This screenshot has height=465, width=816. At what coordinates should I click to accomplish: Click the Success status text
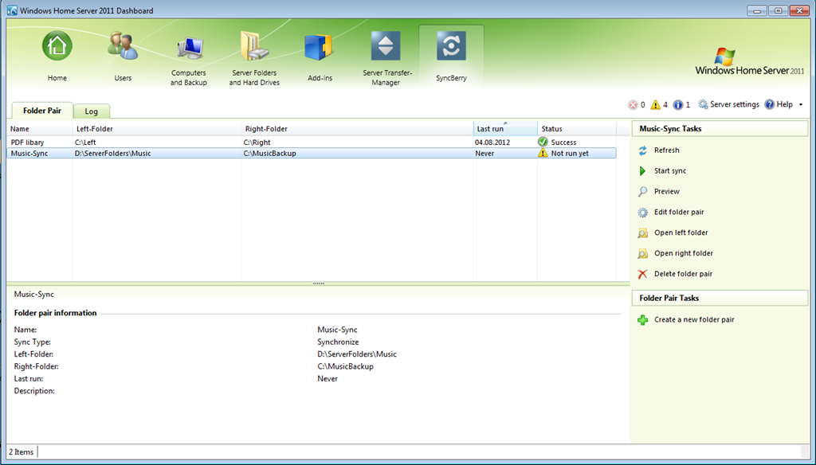[563, 142]
